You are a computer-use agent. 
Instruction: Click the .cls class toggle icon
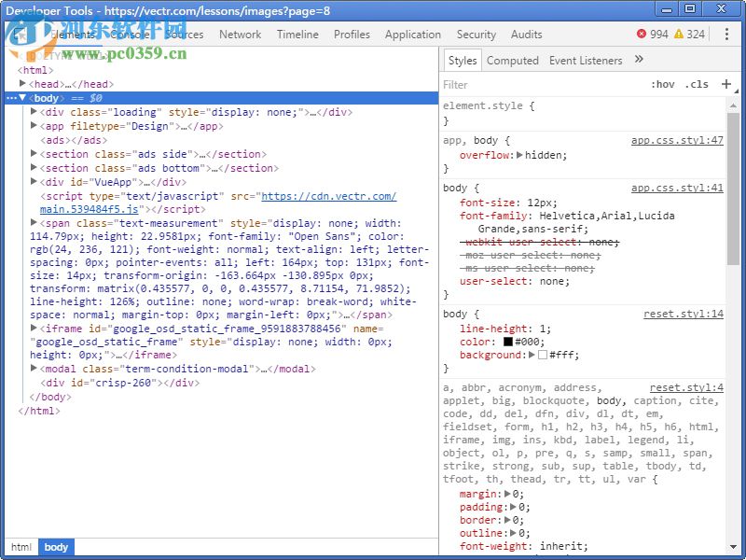coord(696,84)
